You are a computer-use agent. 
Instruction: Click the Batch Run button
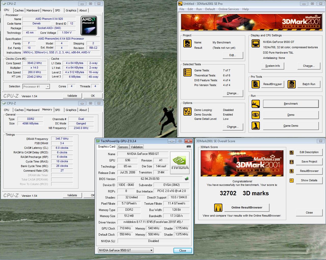(x=309, y=84)
